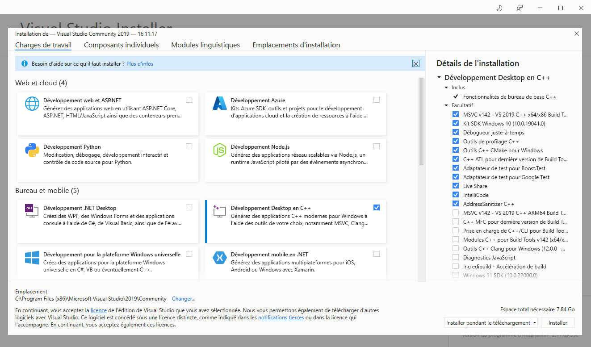The width and height of the screenshot is (591, 347).
Task: Click the Xamarin mobile .NET icon
Action: [219, 257]
